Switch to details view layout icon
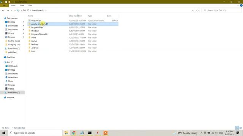243x136 pixels. [237, 128]
